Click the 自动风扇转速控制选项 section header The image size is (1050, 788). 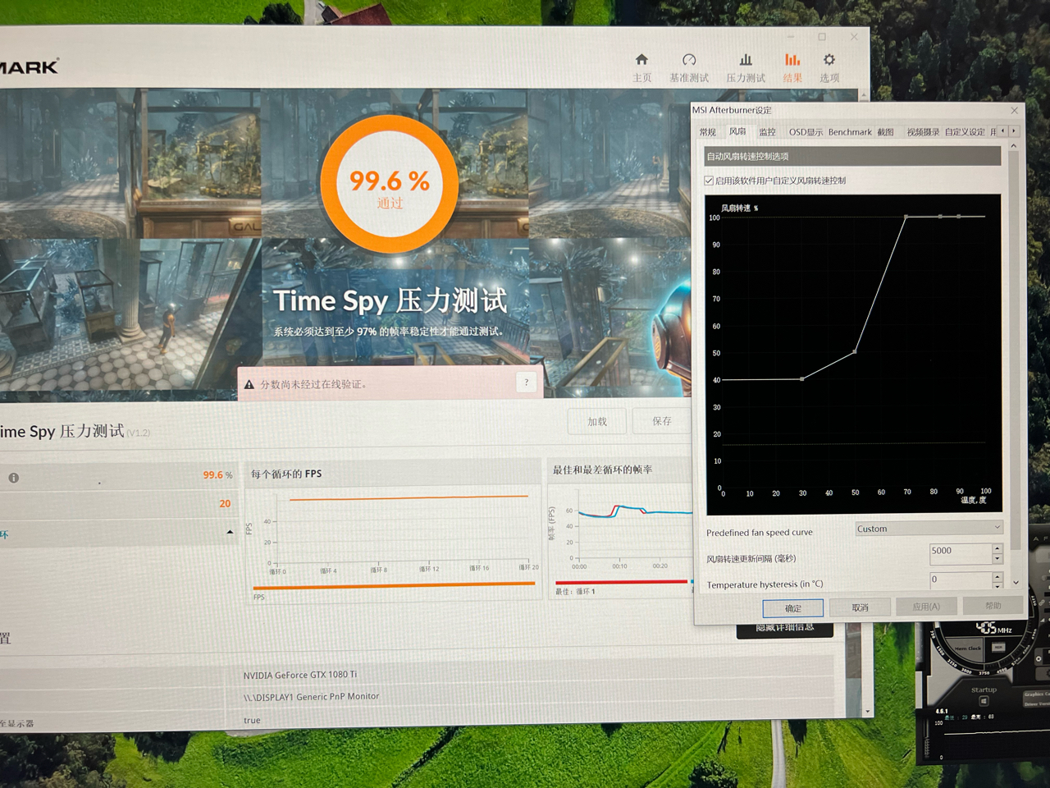click(852, 156)
